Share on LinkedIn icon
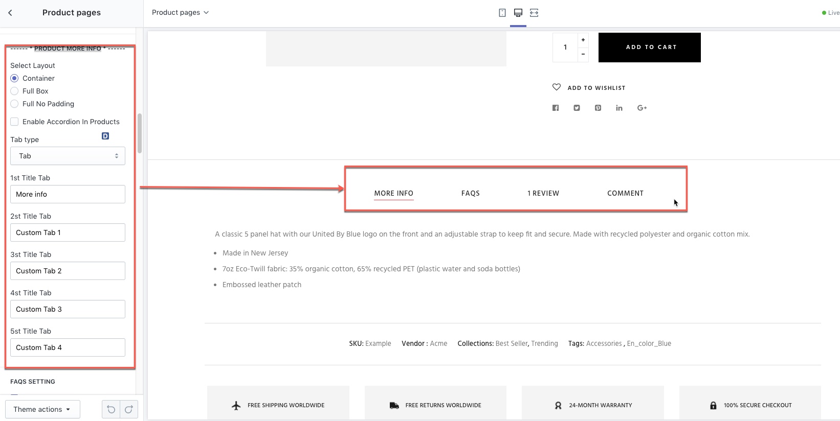Viewport: 840px width, 421px height. (x=619, y=108)
